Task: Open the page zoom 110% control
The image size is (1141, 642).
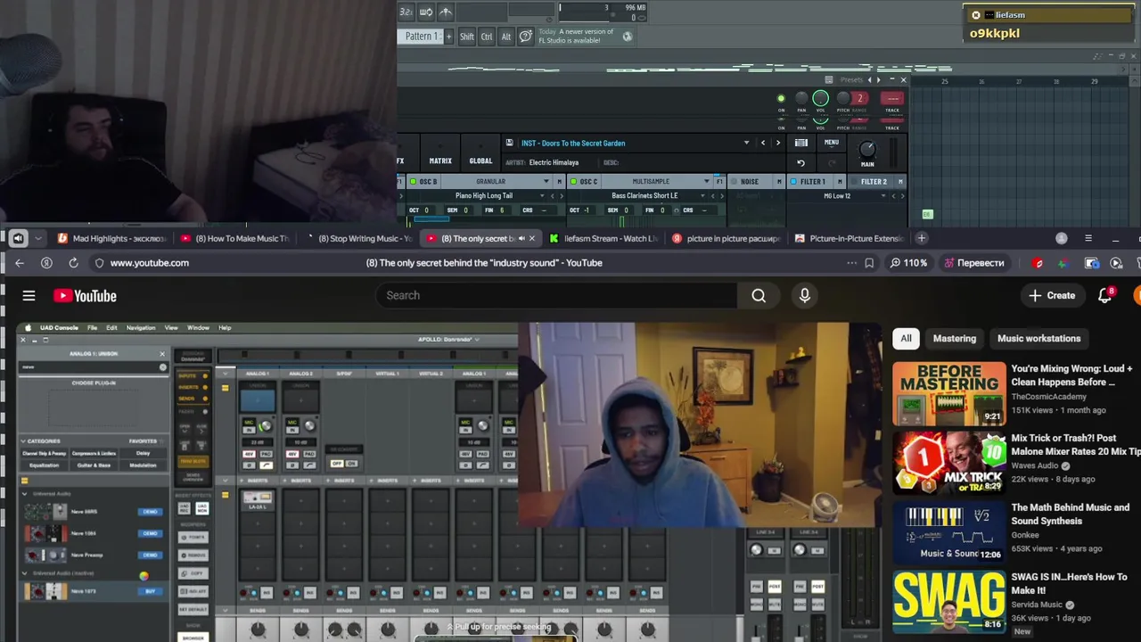Action: pos(908,263)
